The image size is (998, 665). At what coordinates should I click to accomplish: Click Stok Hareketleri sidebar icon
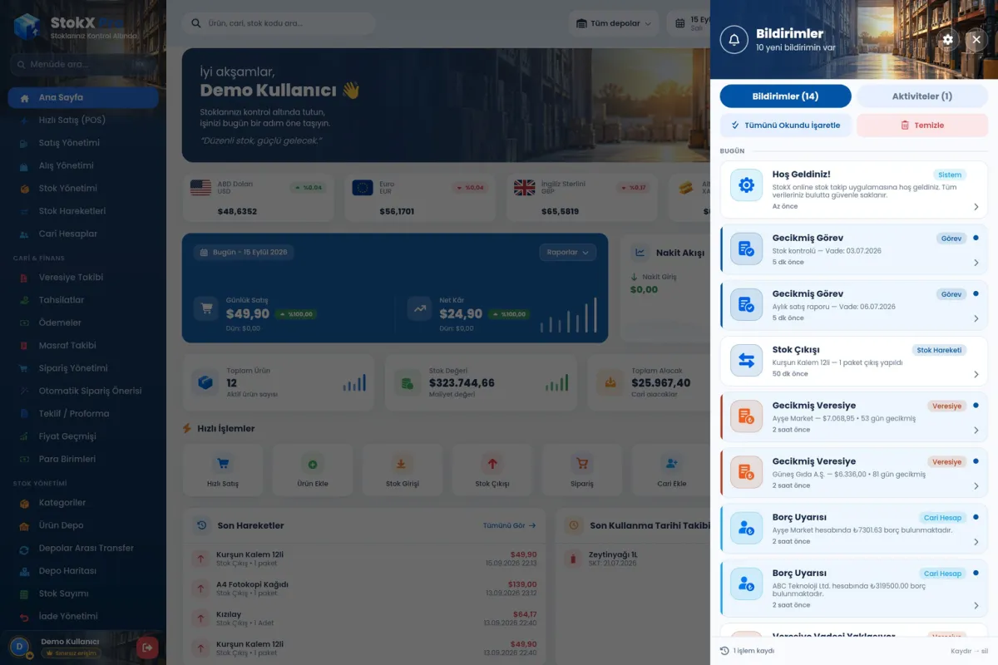pos(24,211)
